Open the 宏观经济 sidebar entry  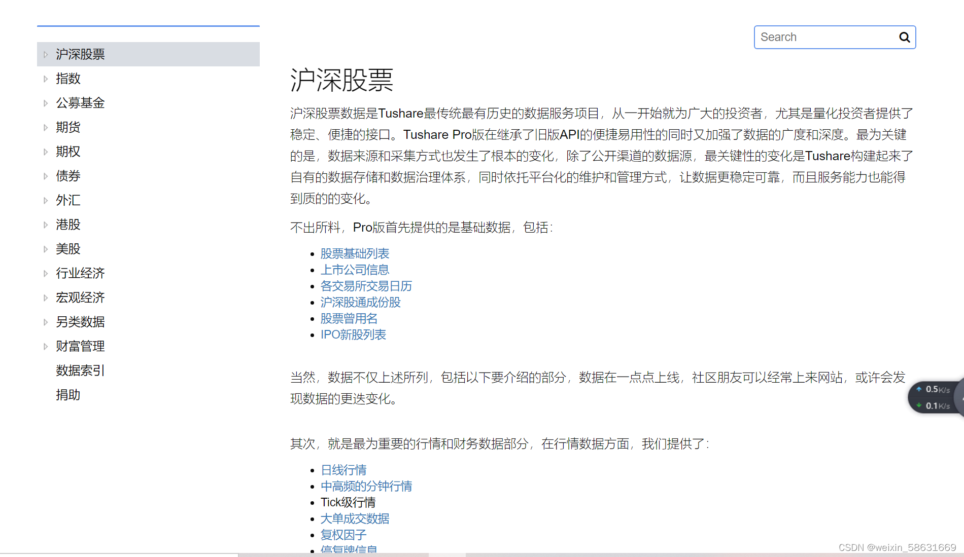pyautogui.click(x=80, y=298)
